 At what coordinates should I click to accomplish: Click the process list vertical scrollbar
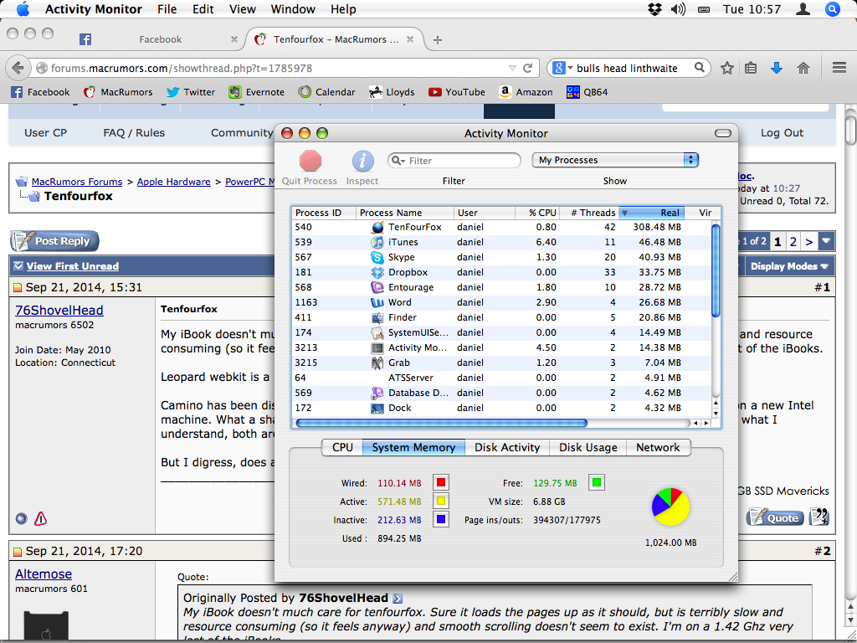(716, 270)
